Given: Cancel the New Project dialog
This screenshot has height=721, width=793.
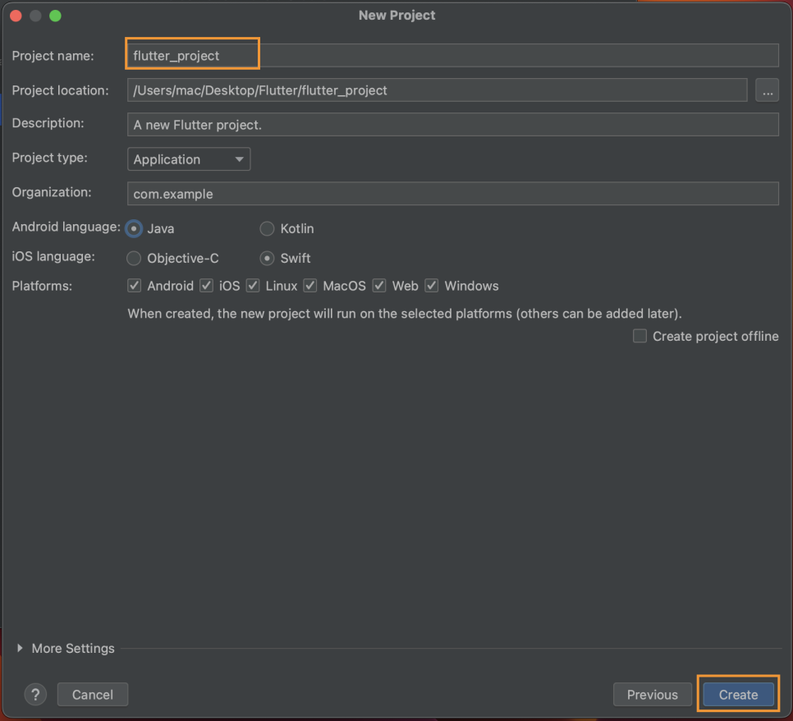Looking at the screenshot, I should [x=93, y=694].
